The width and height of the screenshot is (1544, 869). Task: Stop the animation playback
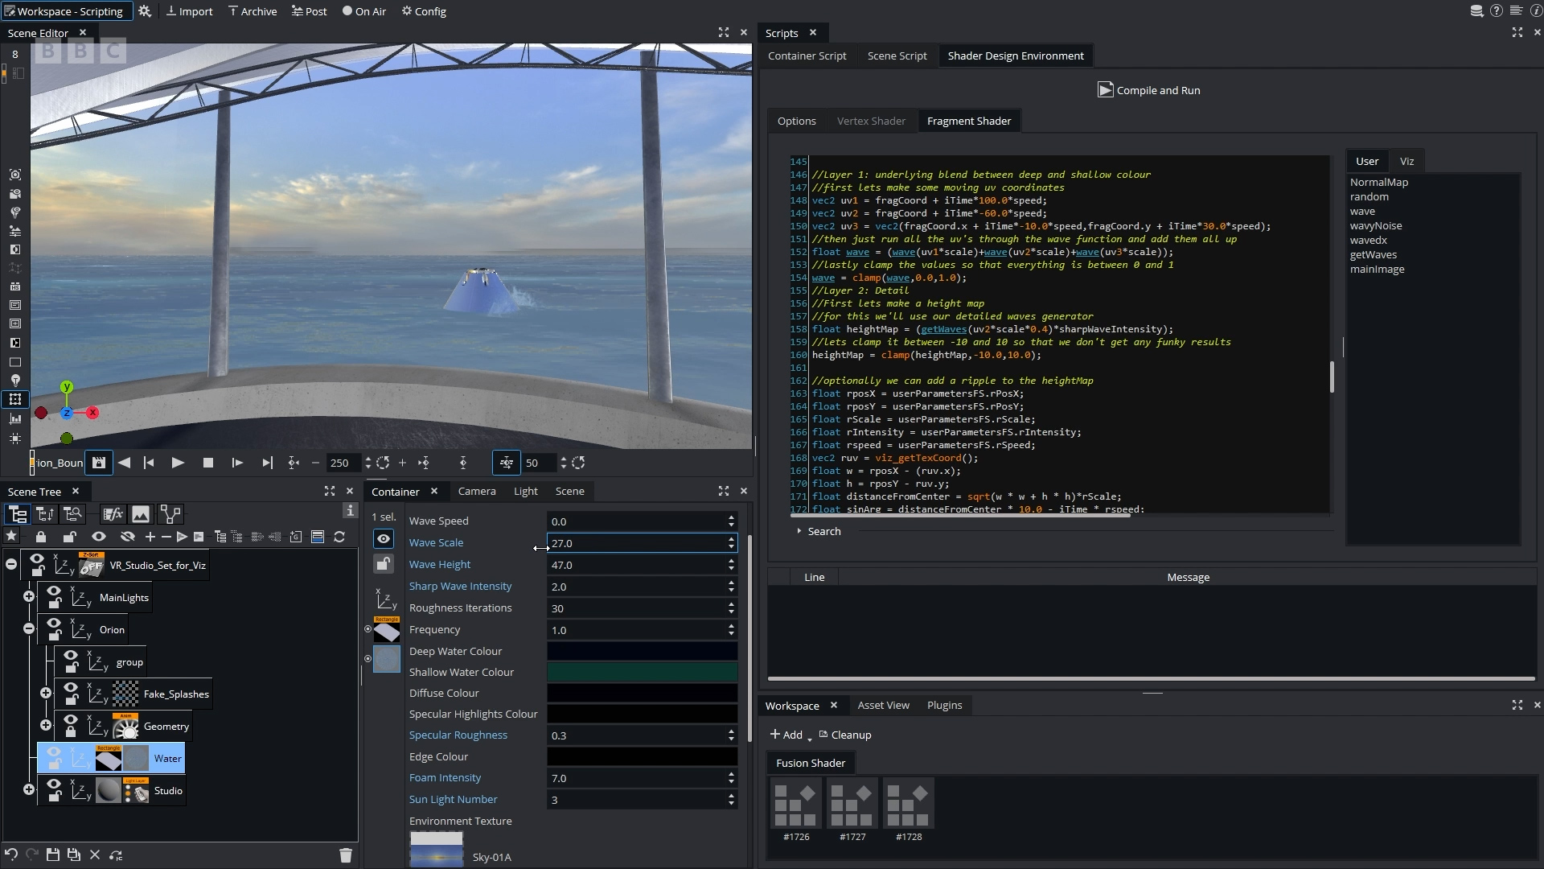(207, 463)
